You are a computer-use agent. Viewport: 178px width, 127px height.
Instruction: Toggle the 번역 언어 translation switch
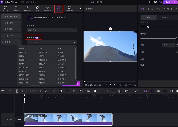(x=37, y=38)
